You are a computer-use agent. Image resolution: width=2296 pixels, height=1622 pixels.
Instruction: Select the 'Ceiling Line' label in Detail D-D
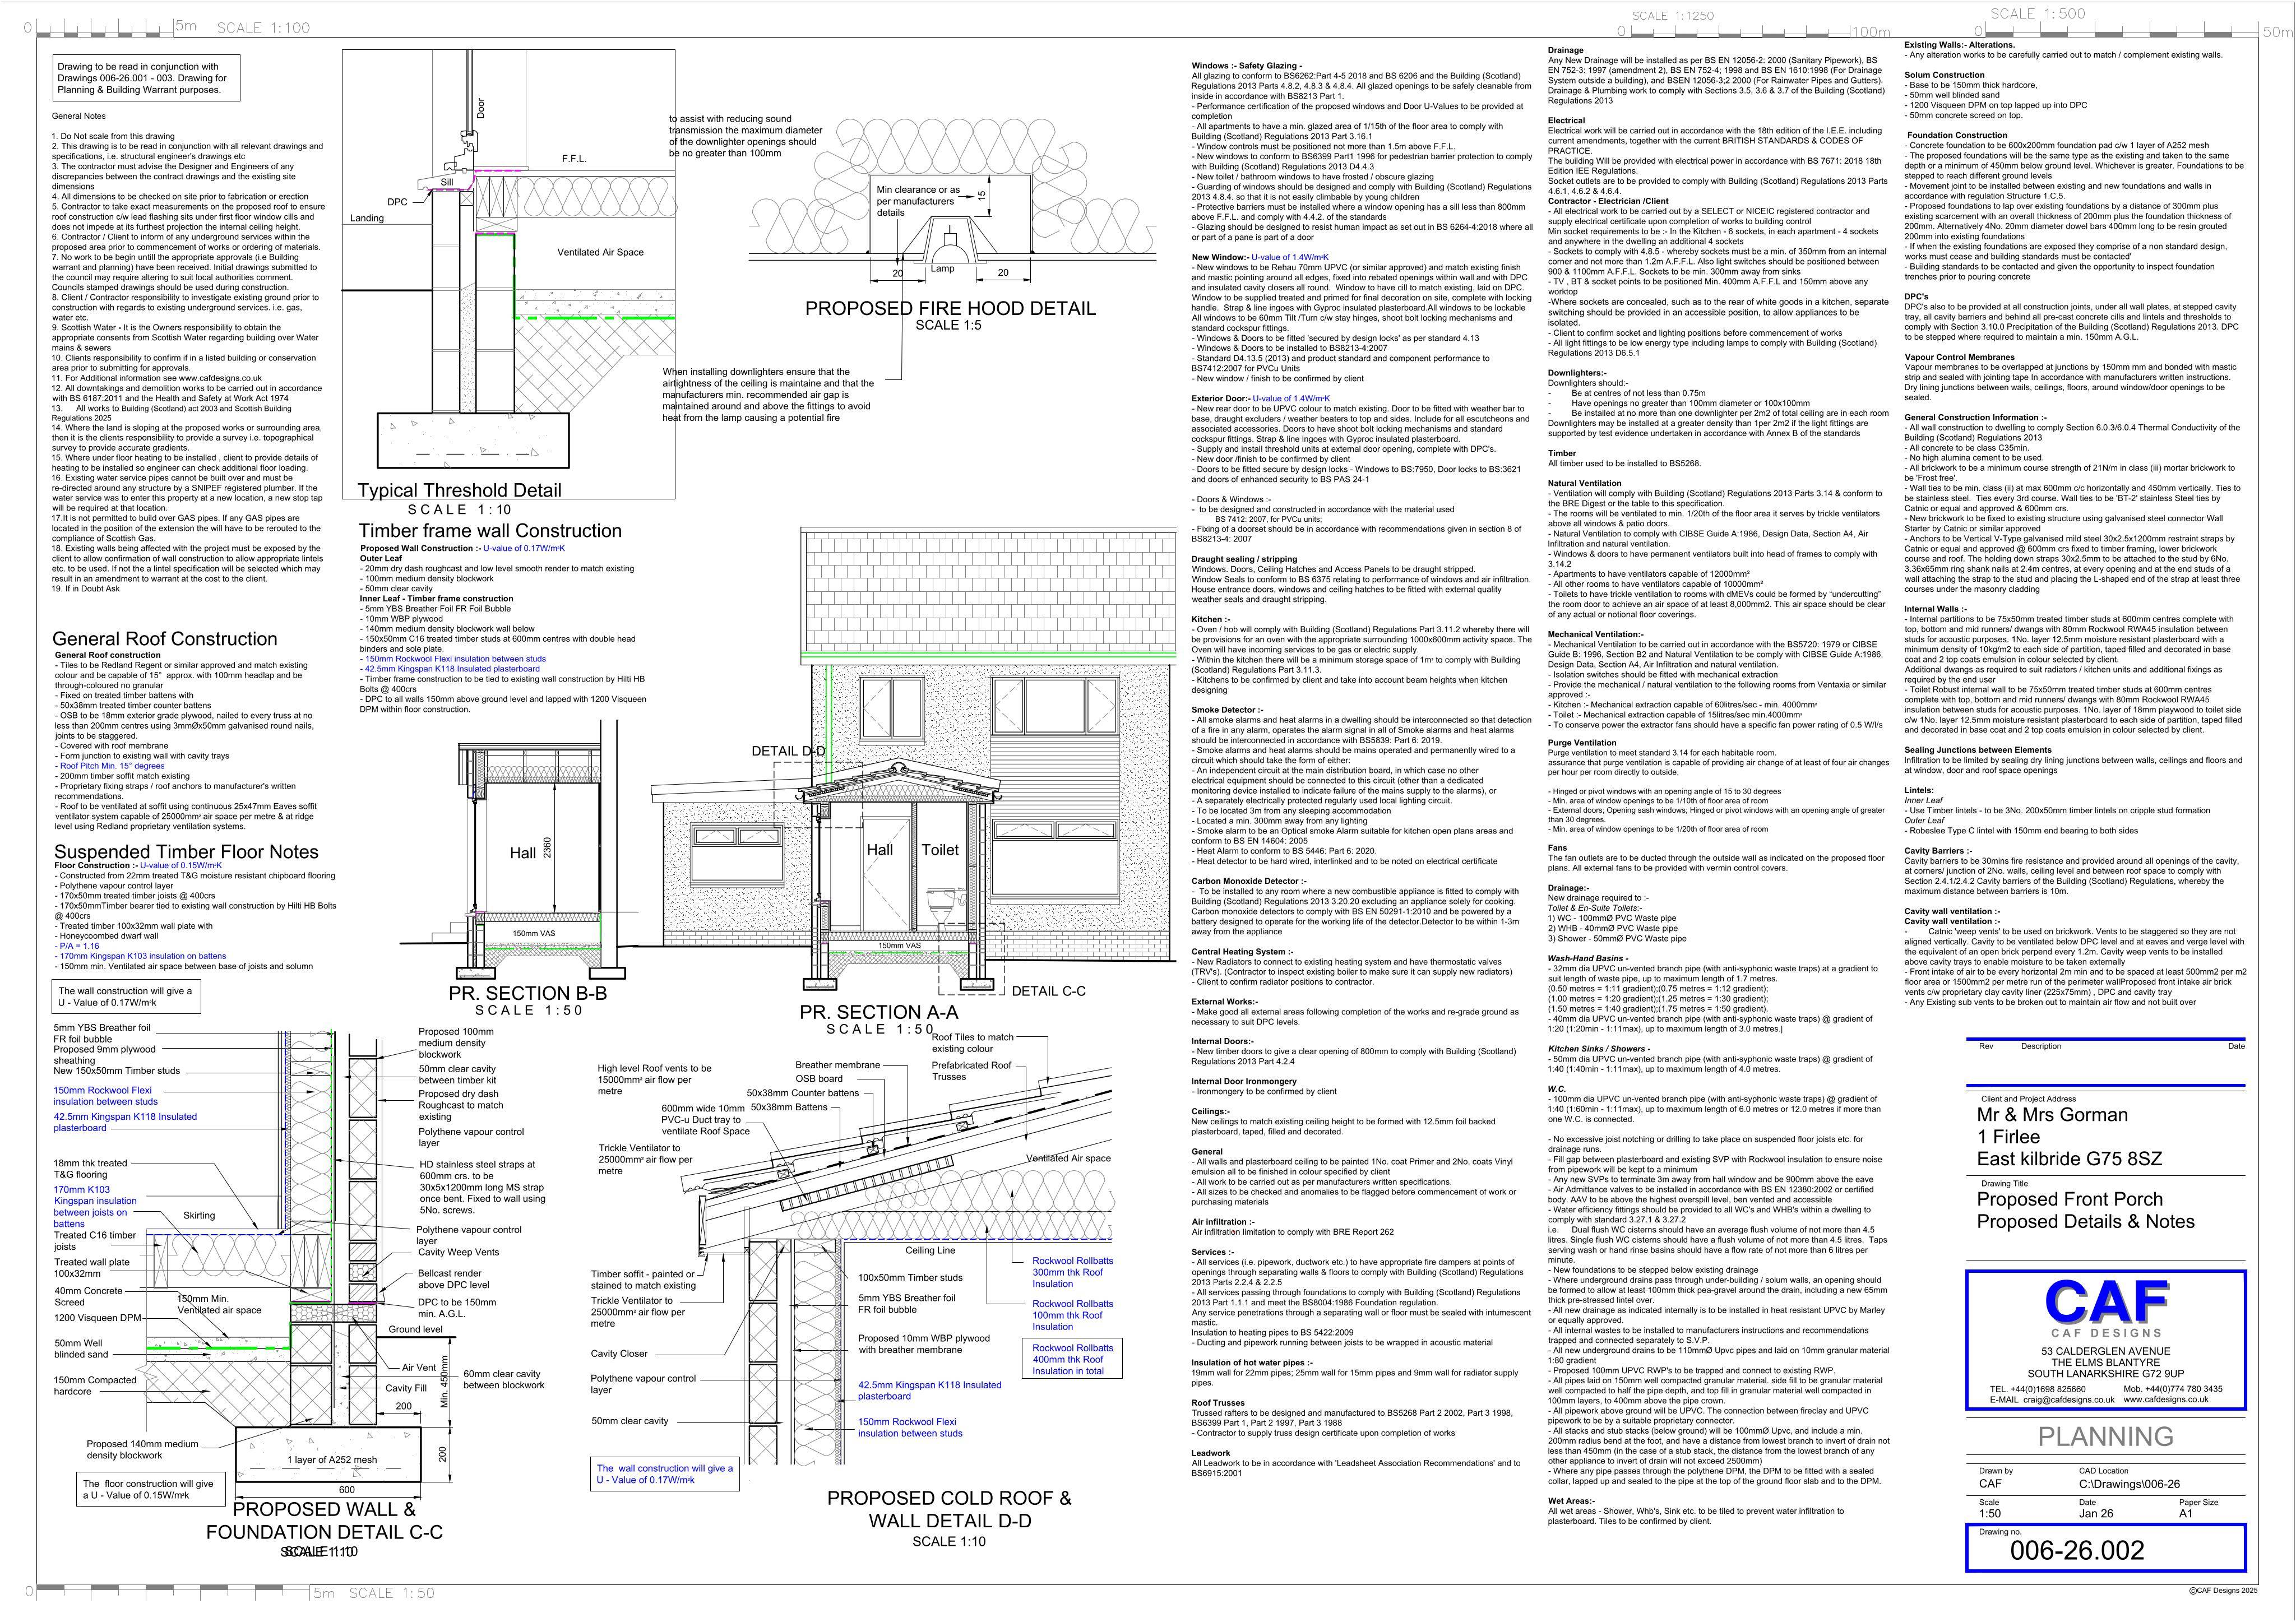pyautogui.click(x=930, y=1250)
